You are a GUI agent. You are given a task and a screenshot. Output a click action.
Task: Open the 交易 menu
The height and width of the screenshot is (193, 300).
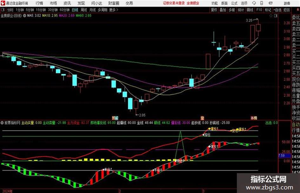coord(129,3)
